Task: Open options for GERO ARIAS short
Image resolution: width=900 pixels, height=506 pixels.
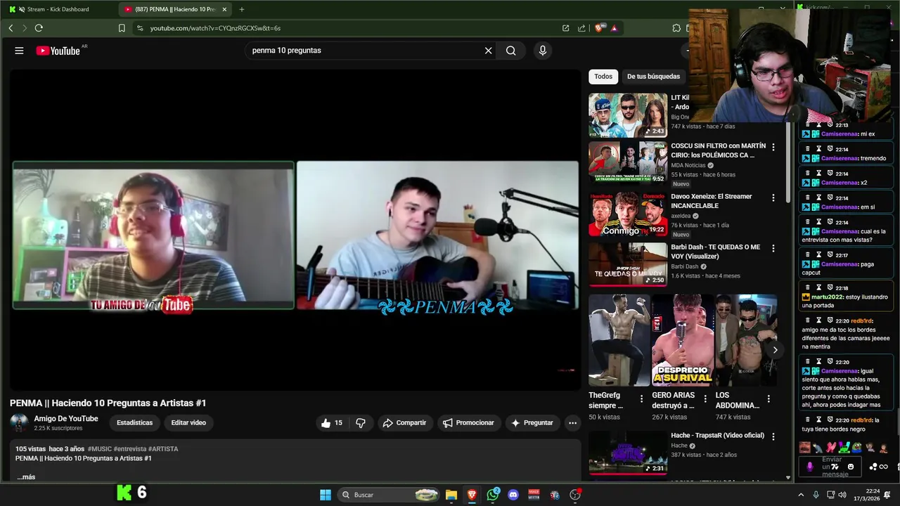Action: [x=705, y=398]
